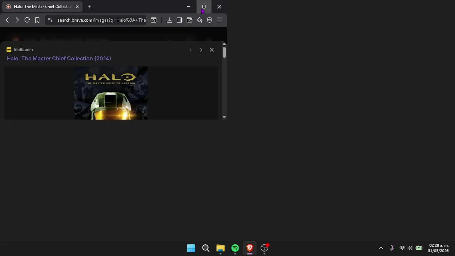Click the microphone tray icon
Viewport: 455px width, 256px height.
point(392,248)
